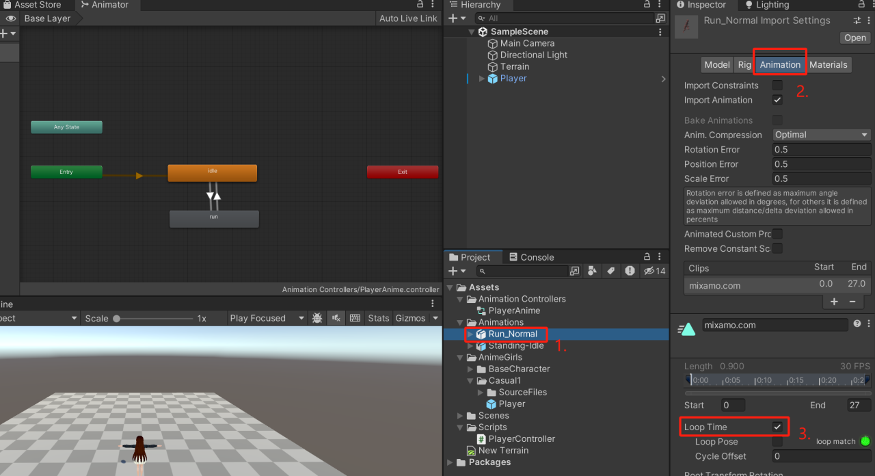Switch to the Asset Store tab
Viewport: 875px width, 476px height.
pyautogui.click(x=32, y=5)
